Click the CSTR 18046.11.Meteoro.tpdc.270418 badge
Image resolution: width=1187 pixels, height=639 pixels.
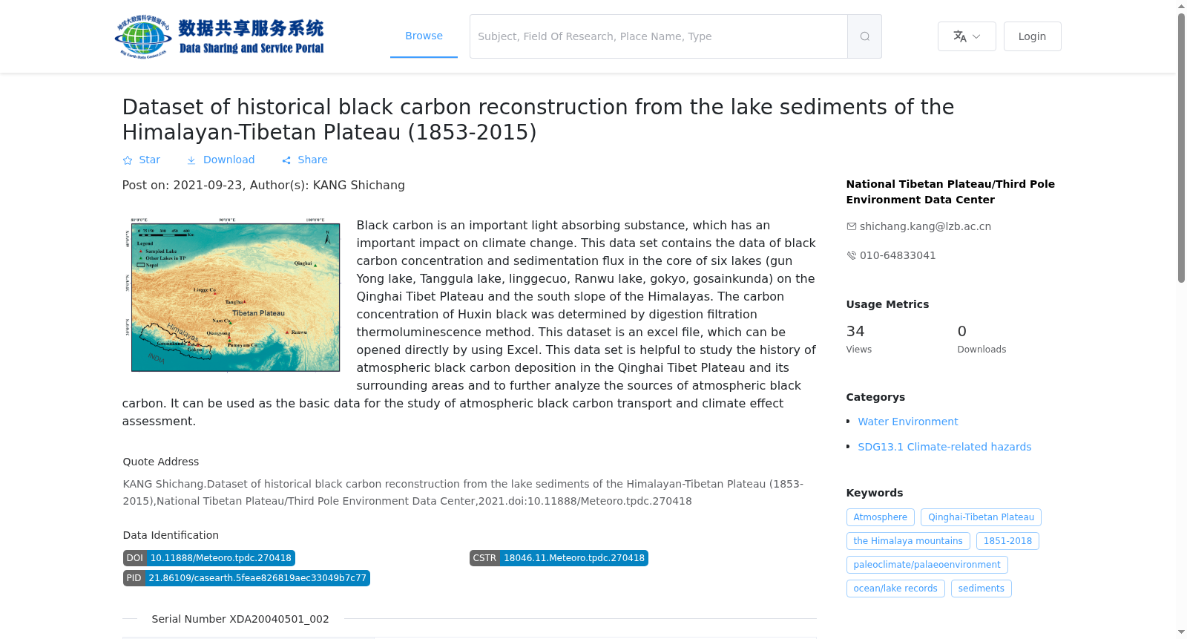click(x=559, y=558)
